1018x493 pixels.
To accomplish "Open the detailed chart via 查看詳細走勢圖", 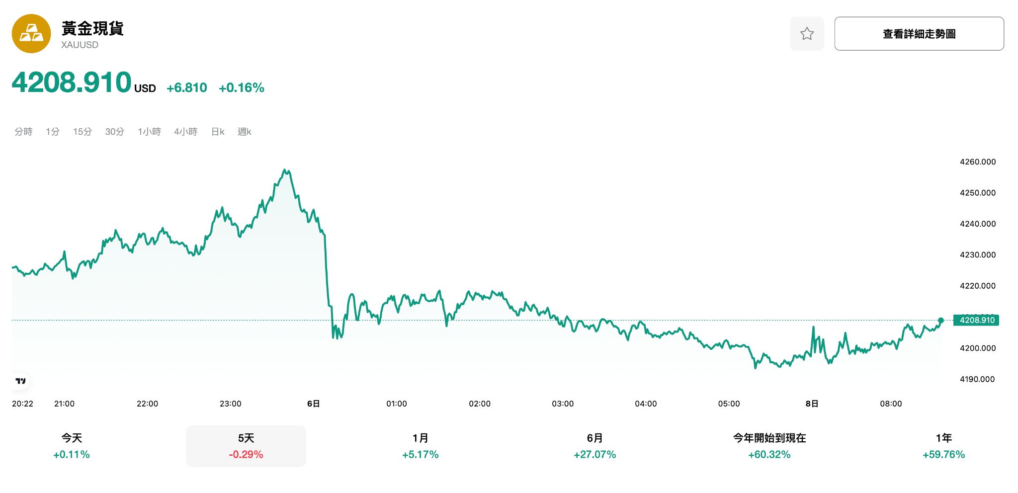I will pos(920,33).
